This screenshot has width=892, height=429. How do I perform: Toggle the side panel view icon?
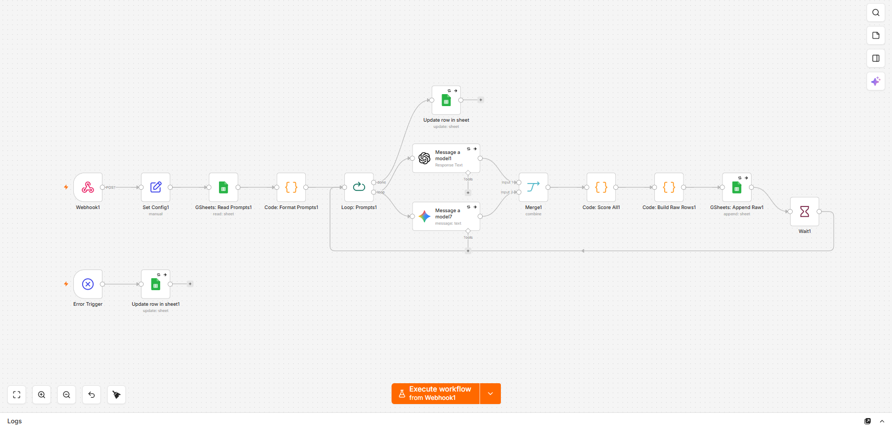876,58
